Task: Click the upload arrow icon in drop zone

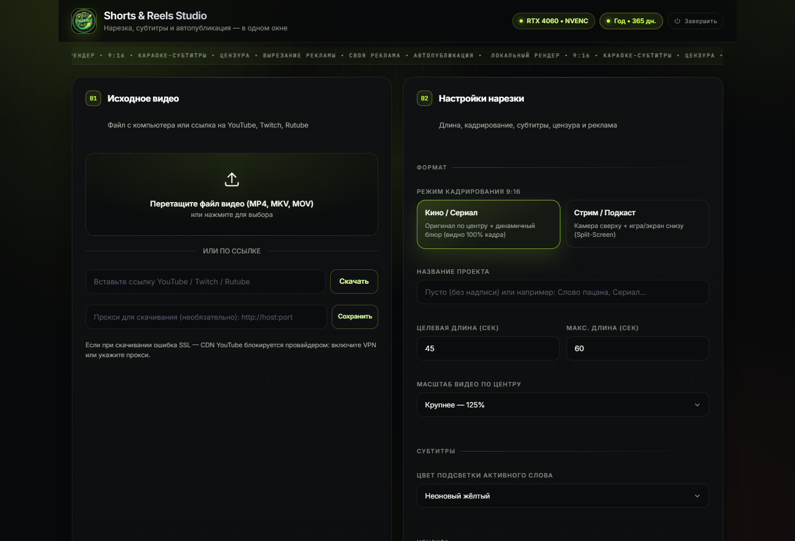Action: 232,179
